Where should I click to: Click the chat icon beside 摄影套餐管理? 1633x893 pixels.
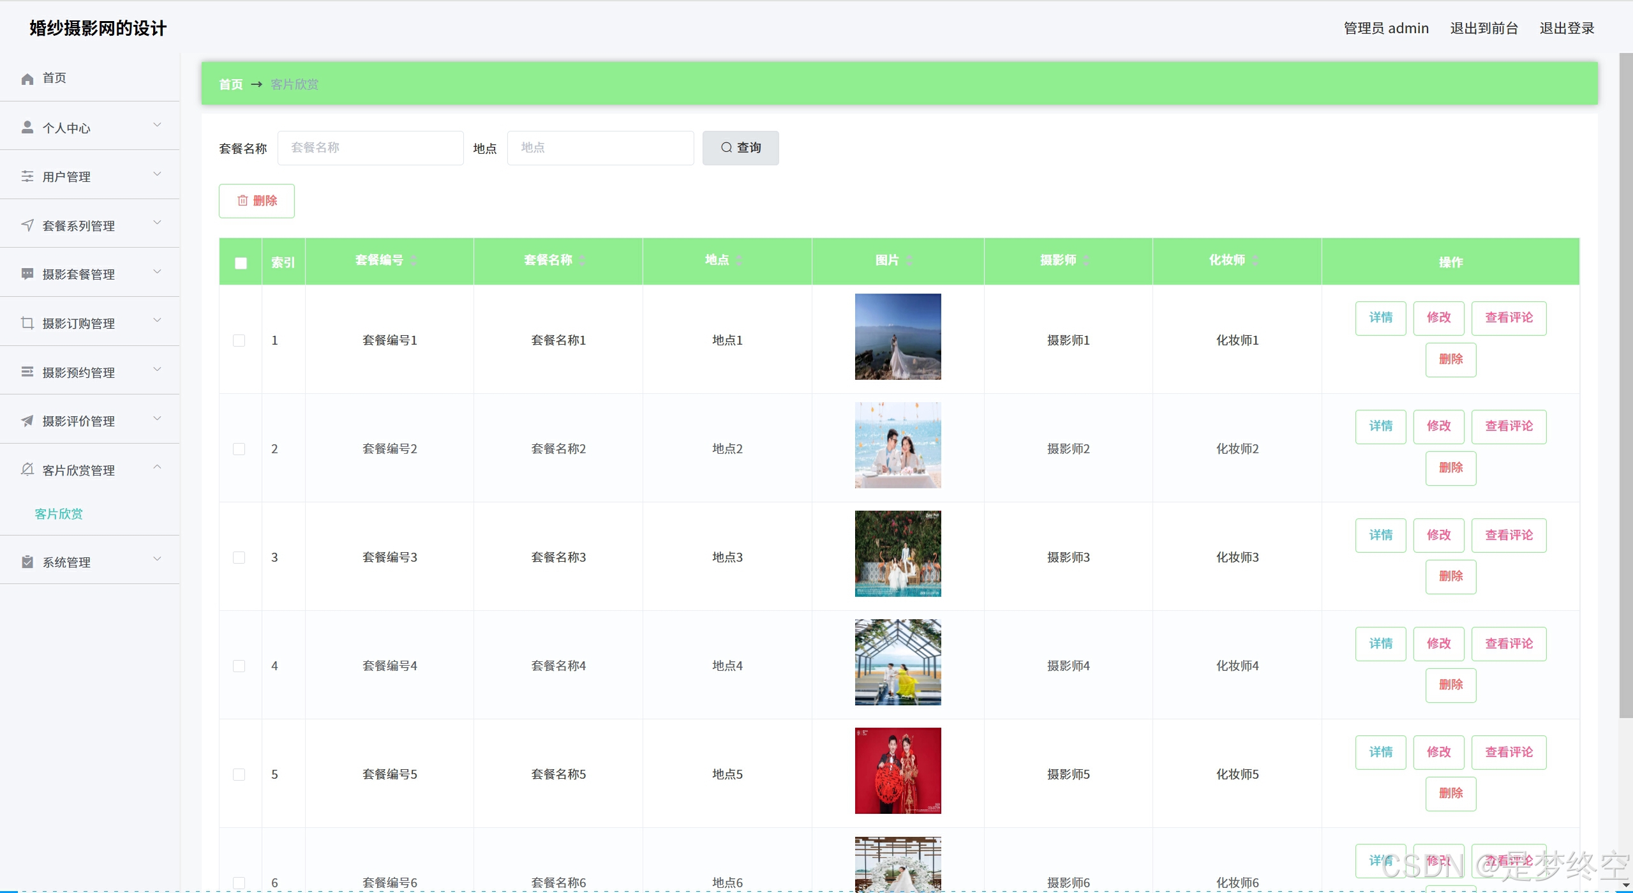pyautogui.click(x=27, y=274)
